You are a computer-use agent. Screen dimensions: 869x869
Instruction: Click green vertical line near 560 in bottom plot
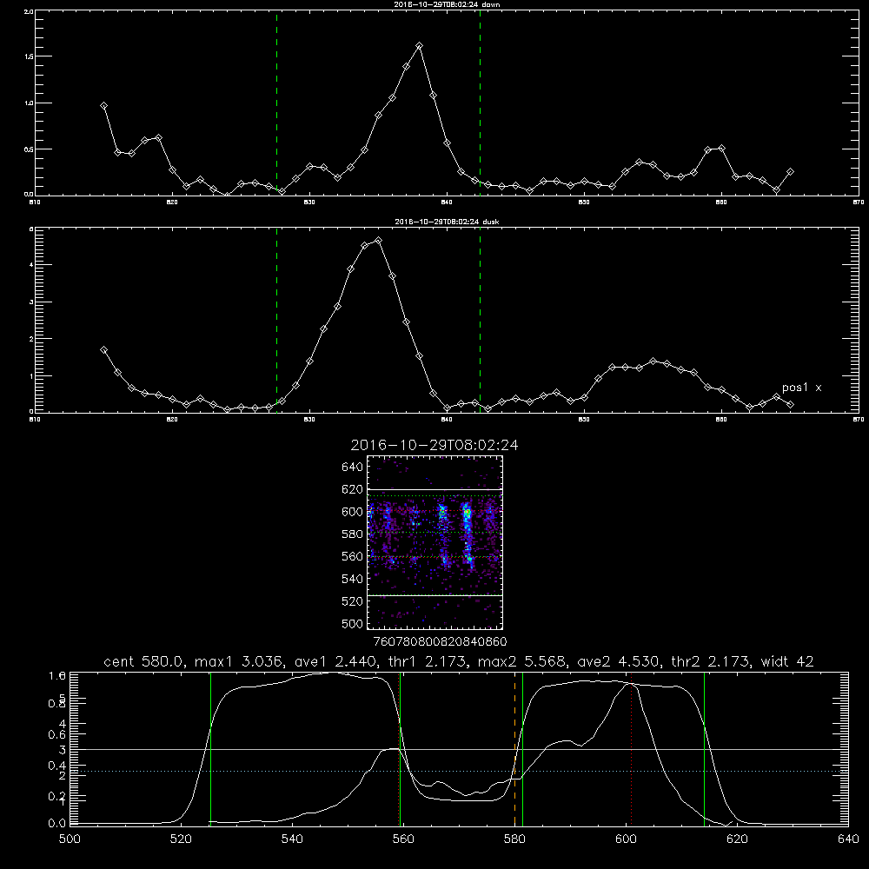[400, 749]
